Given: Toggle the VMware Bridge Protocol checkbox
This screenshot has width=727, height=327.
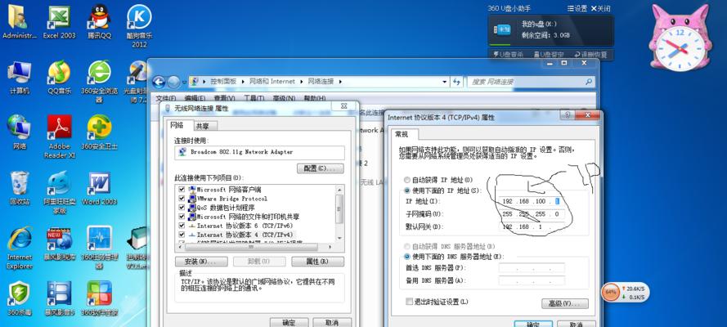Looking at the screenshot, I should point(182,198).
